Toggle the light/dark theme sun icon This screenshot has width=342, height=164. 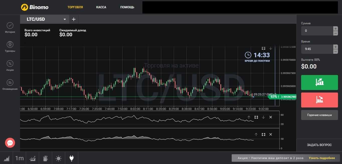(x=58, y=158)
